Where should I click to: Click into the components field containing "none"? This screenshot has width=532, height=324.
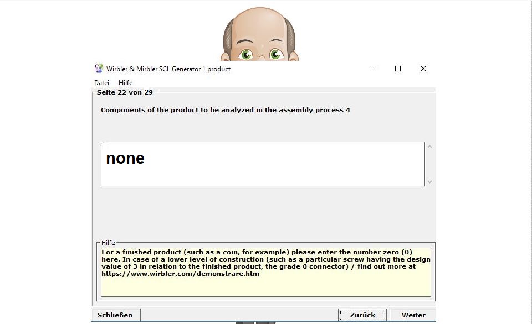coord(262,164)
